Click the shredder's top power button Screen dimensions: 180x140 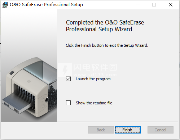tap(12, 73)
